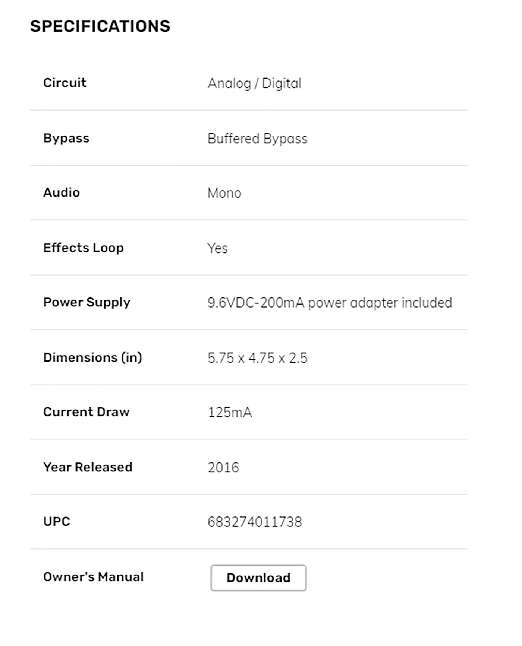Click the Download button for Owner's Manual

[x=258, y=577]
